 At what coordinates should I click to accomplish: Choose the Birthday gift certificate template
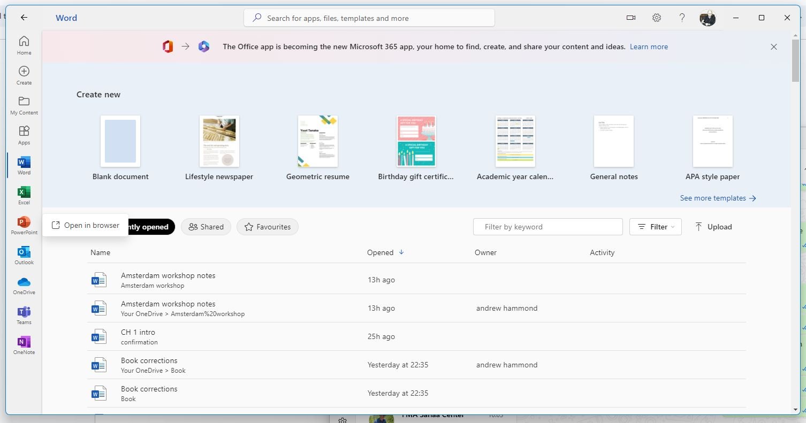(416, 148)
